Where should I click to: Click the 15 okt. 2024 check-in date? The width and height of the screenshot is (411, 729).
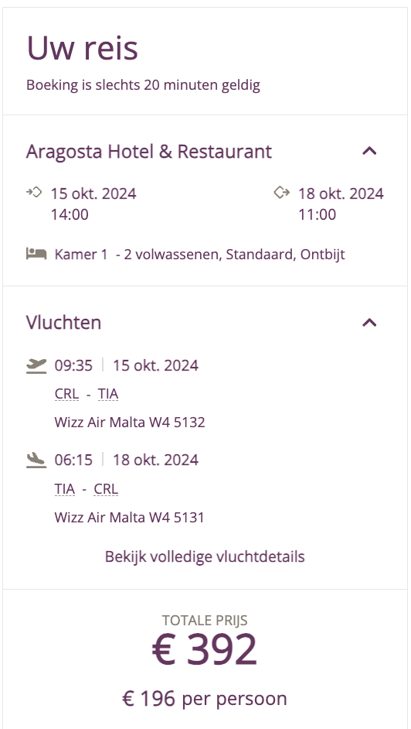pyautogui.click(x=93, y=193)
